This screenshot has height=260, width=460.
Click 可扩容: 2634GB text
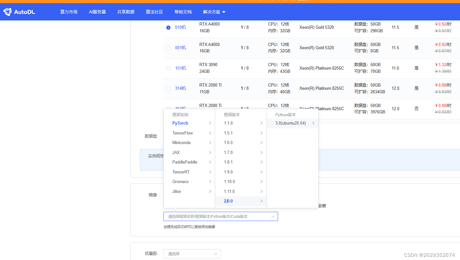(370, 92)
